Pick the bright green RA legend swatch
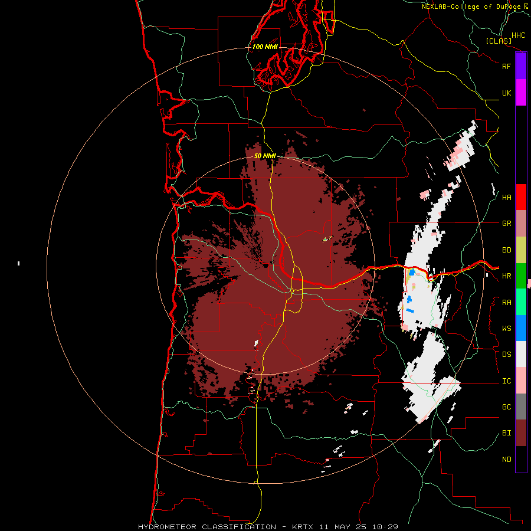This screenshot has height=531, width=531. (521, 302)
